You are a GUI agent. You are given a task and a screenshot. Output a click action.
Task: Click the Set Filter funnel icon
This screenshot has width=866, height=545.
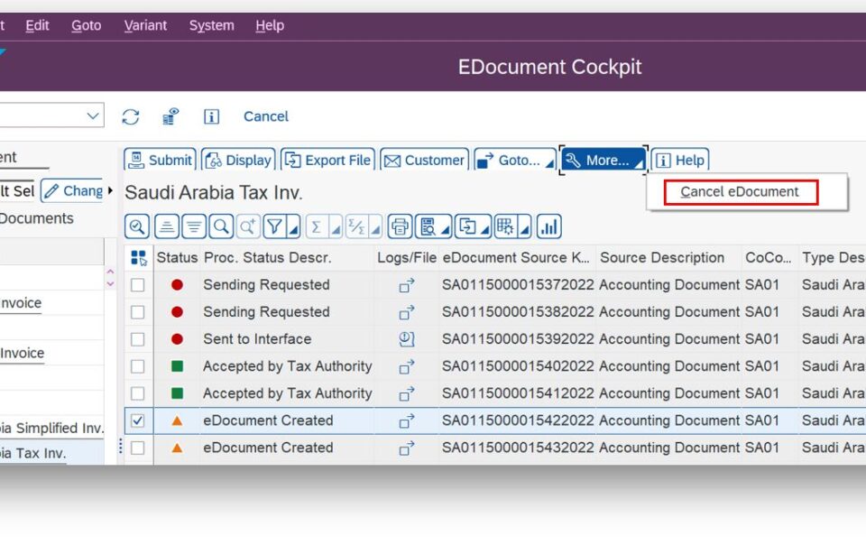point(274,227)
